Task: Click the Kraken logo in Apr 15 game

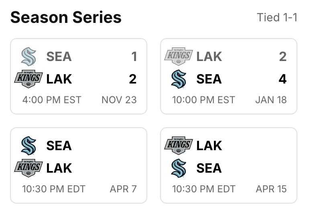Action: pos(179,168)
